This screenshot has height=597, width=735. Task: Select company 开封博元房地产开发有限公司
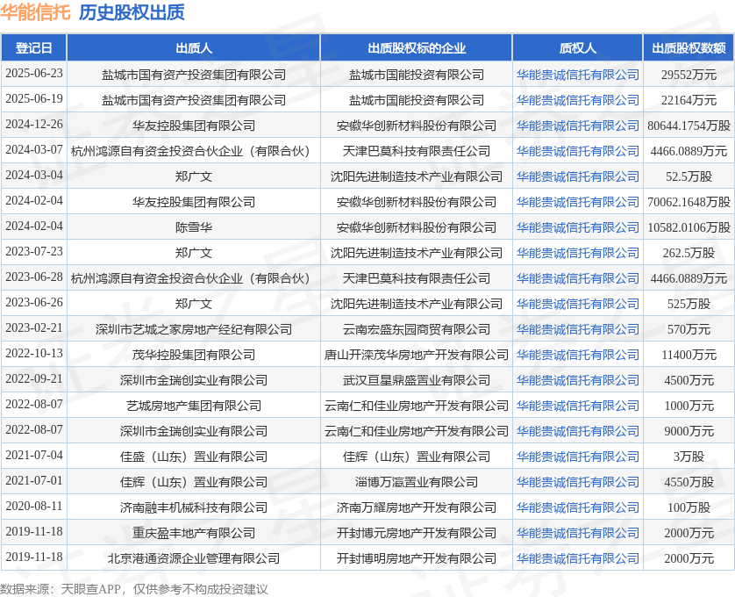coord(417,533)
